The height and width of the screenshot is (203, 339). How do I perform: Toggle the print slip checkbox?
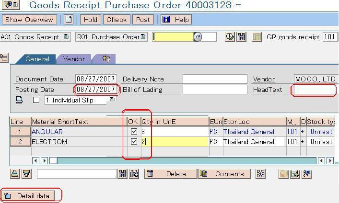(x=36, y=100)
